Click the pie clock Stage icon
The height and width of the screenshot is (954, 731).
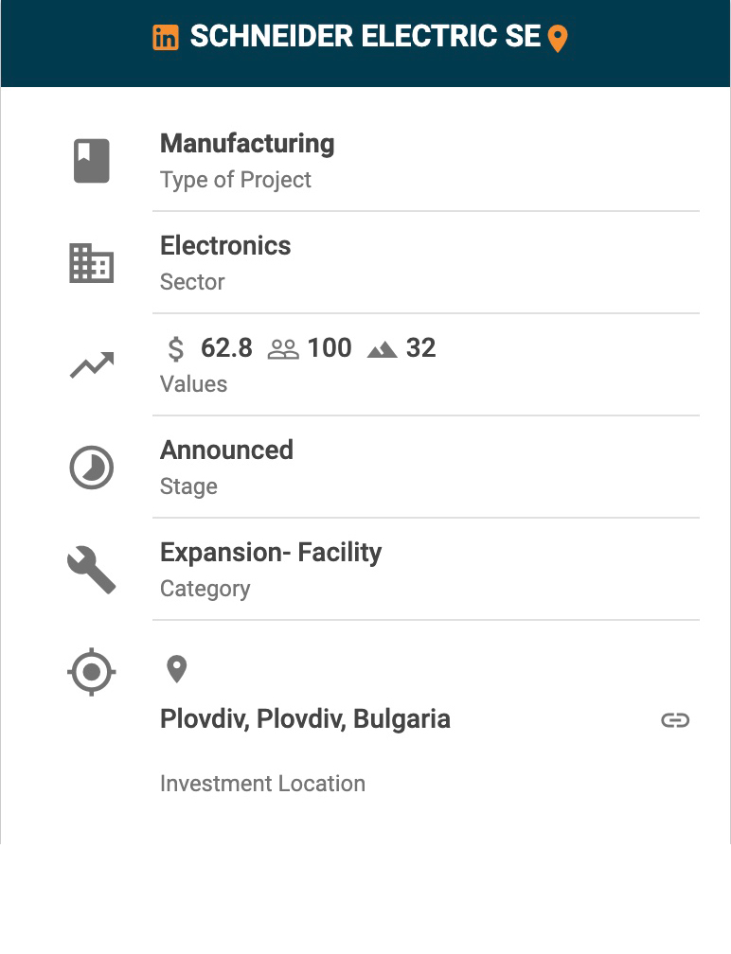pos(92,468)
